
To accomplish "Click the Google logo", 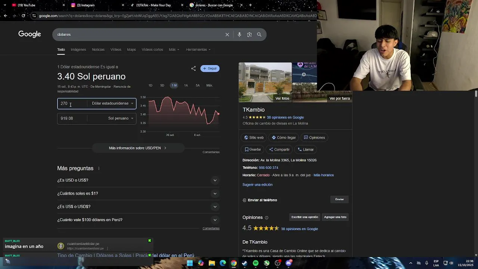I will [30, 34].
